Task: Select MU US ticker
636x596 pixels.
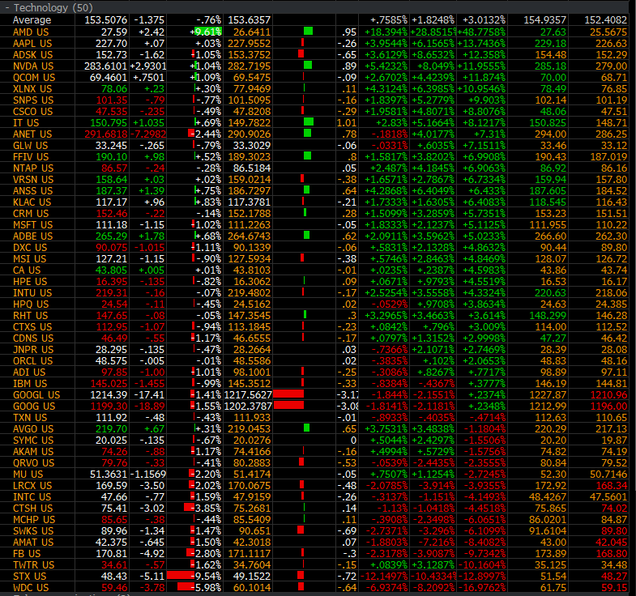Action: [x=28, y=475]
